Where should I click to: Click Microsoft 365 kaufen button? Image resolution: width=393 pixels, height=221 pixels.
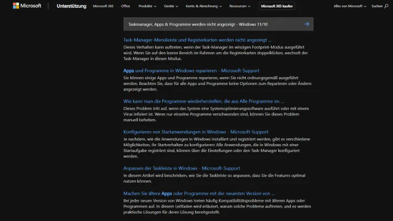pyautogui.click(x=277, y=6)
